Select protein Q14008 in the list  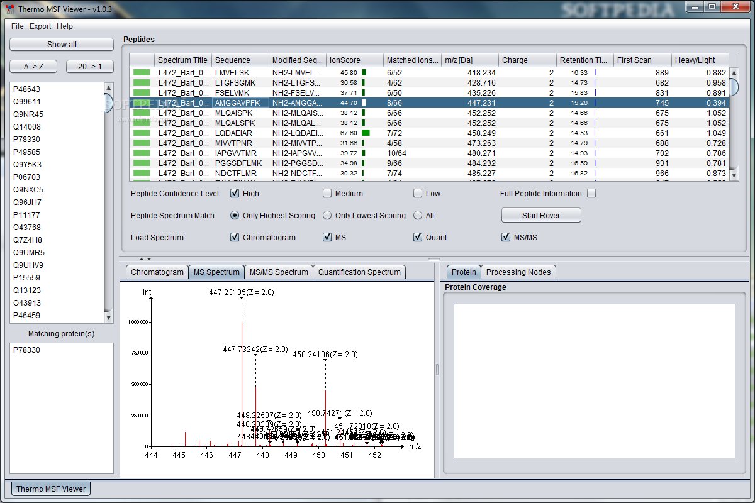(x=57, y=127)
